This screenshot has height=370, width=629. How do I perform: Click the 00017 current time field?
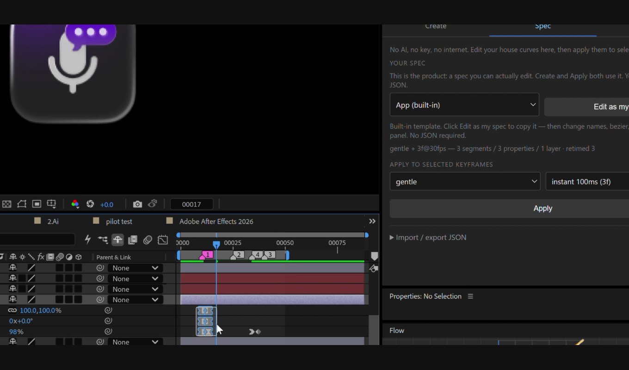191,204
